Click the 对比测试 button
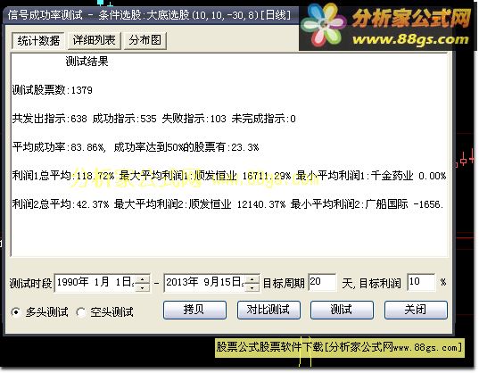Viewport: 479px width, 373px height. click(268, 310)
